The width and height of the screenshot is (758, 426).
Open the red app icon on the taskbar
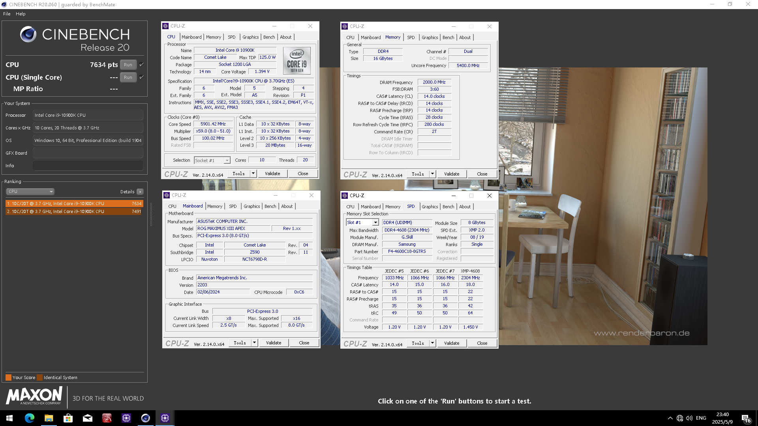tap(107, 418)
